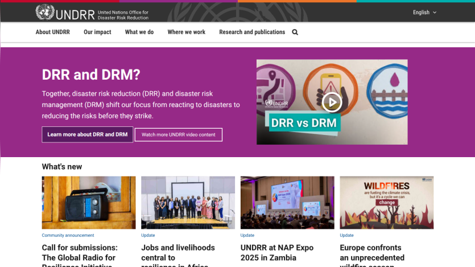475x267 pixels.
Task: Click Update label above UNDRR at NAP Expo
Action: point(247,235)
